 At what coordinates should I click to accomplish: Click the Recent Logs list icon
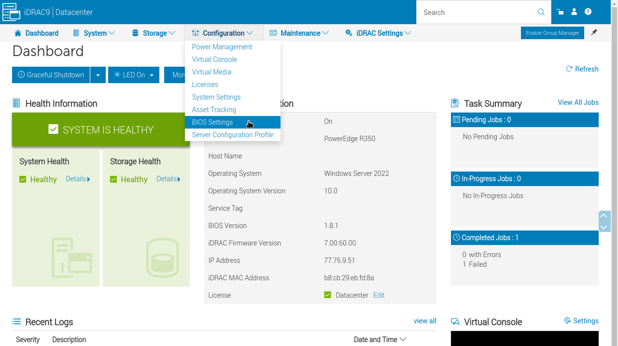(16, 322)
